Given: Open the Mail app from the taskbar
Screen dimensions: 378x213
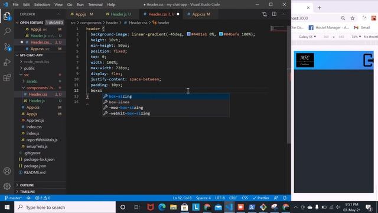Looking at the screenshot, I should 218,207.
